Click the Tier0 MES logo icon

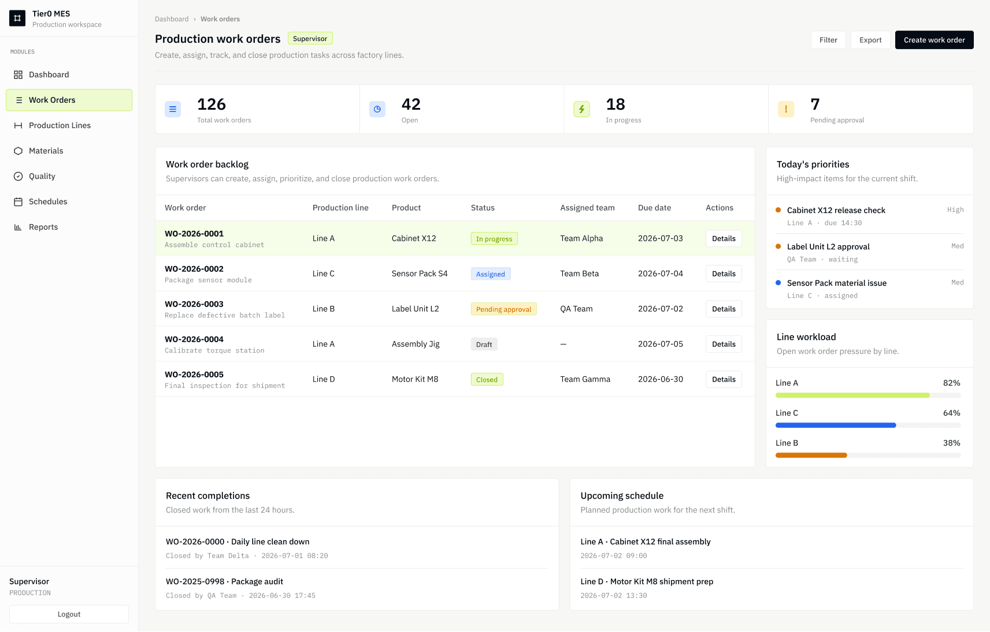tap(17, 18)
